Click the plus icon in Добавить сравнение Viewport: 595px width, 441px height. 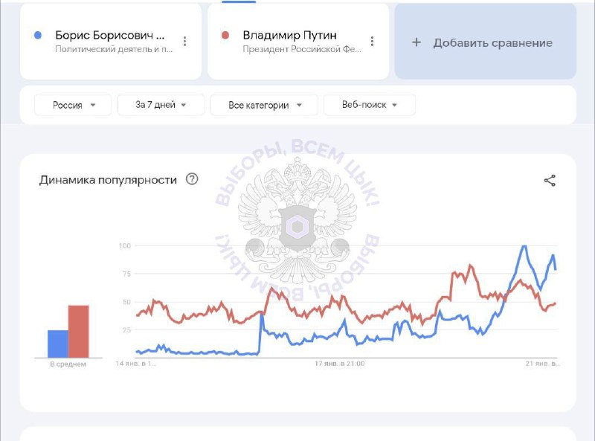pos(416,42)
